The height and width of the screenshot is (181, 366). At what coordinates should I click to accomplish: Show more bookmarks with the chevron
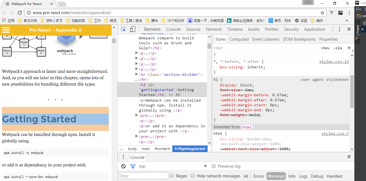pos(347,20)
